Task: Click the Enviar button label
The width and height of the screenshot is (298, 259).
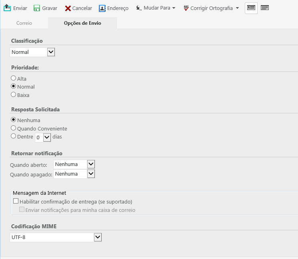Action: [x=20, y=8]
